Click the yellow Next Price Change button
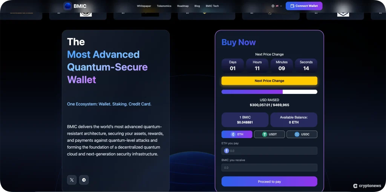The image size is (386, 192). tap(269, 81)
